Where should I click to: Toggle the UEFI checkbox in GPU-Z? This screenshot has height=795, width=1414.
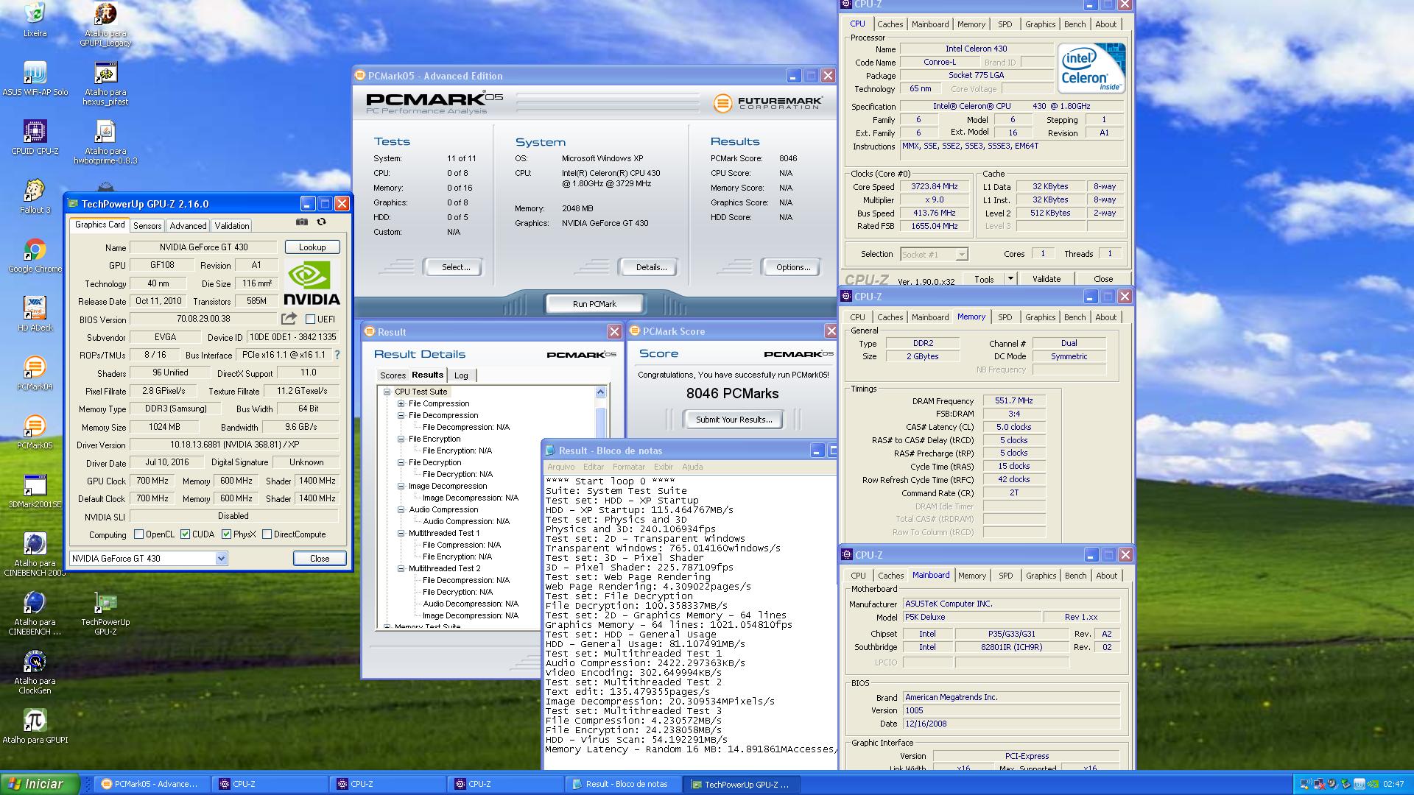310,319
